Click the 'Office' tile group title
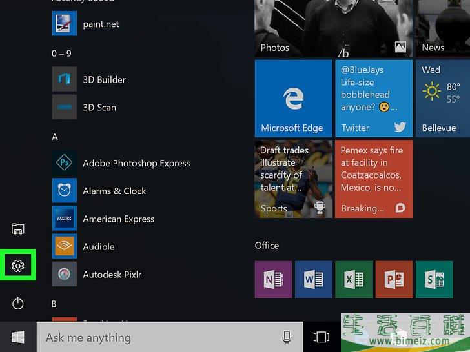 tap(267, 246)
